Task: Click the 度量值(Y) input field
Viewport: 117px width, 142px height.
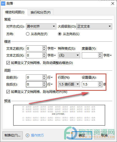Action: click(90, 55)
